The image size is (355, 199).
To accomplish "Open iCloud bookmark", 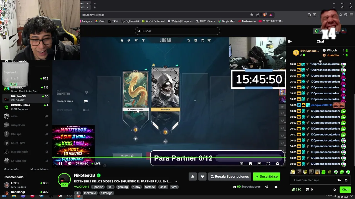I will click(100, 21).
